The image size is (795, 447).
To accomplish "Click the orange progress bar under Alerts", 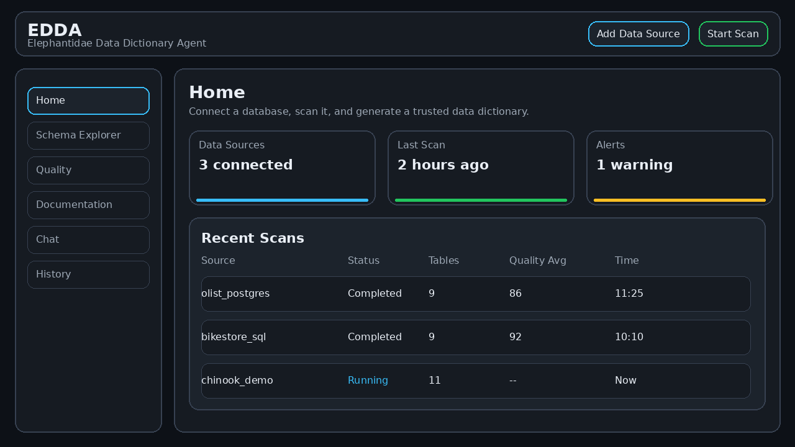I will (x=679, y=200).
